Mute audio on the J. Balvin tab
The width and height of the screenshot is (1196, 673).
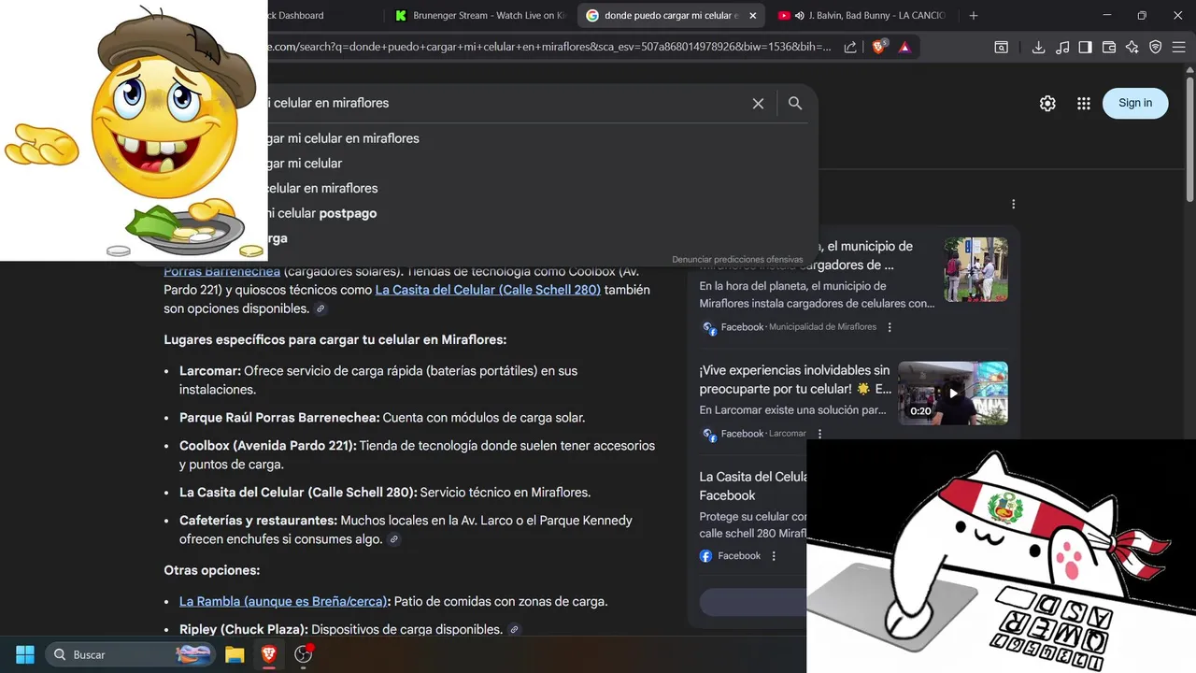[x=799, y=15]
